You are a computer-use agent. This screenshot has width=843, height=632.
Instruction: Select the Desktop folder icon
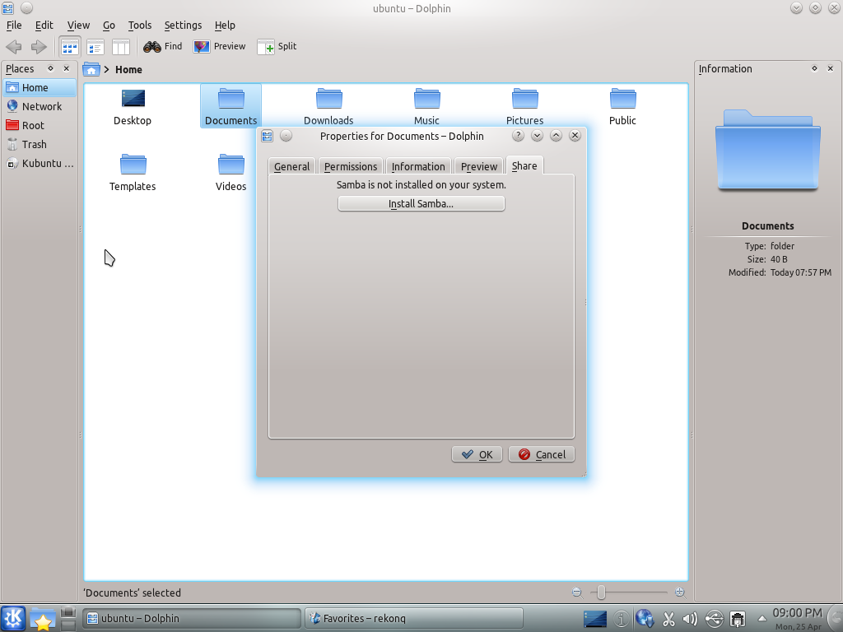[133, 99]
